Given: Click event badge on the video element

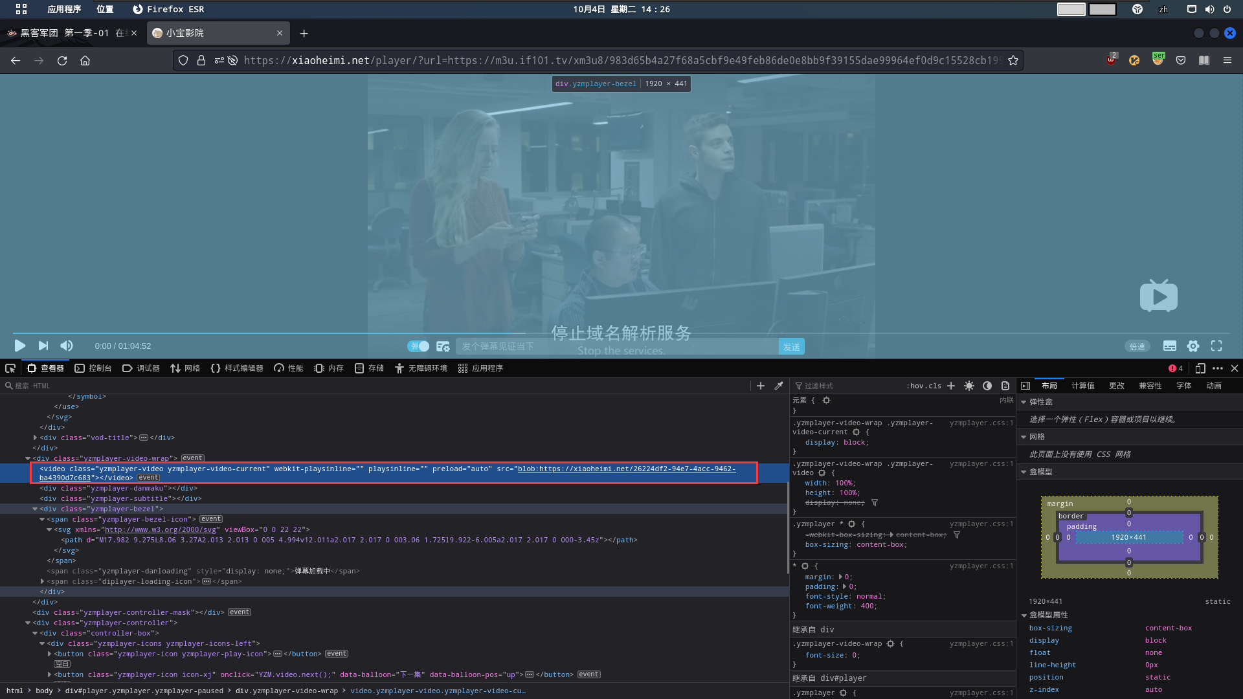Looking at the screenshot, I should pos(148,478).
